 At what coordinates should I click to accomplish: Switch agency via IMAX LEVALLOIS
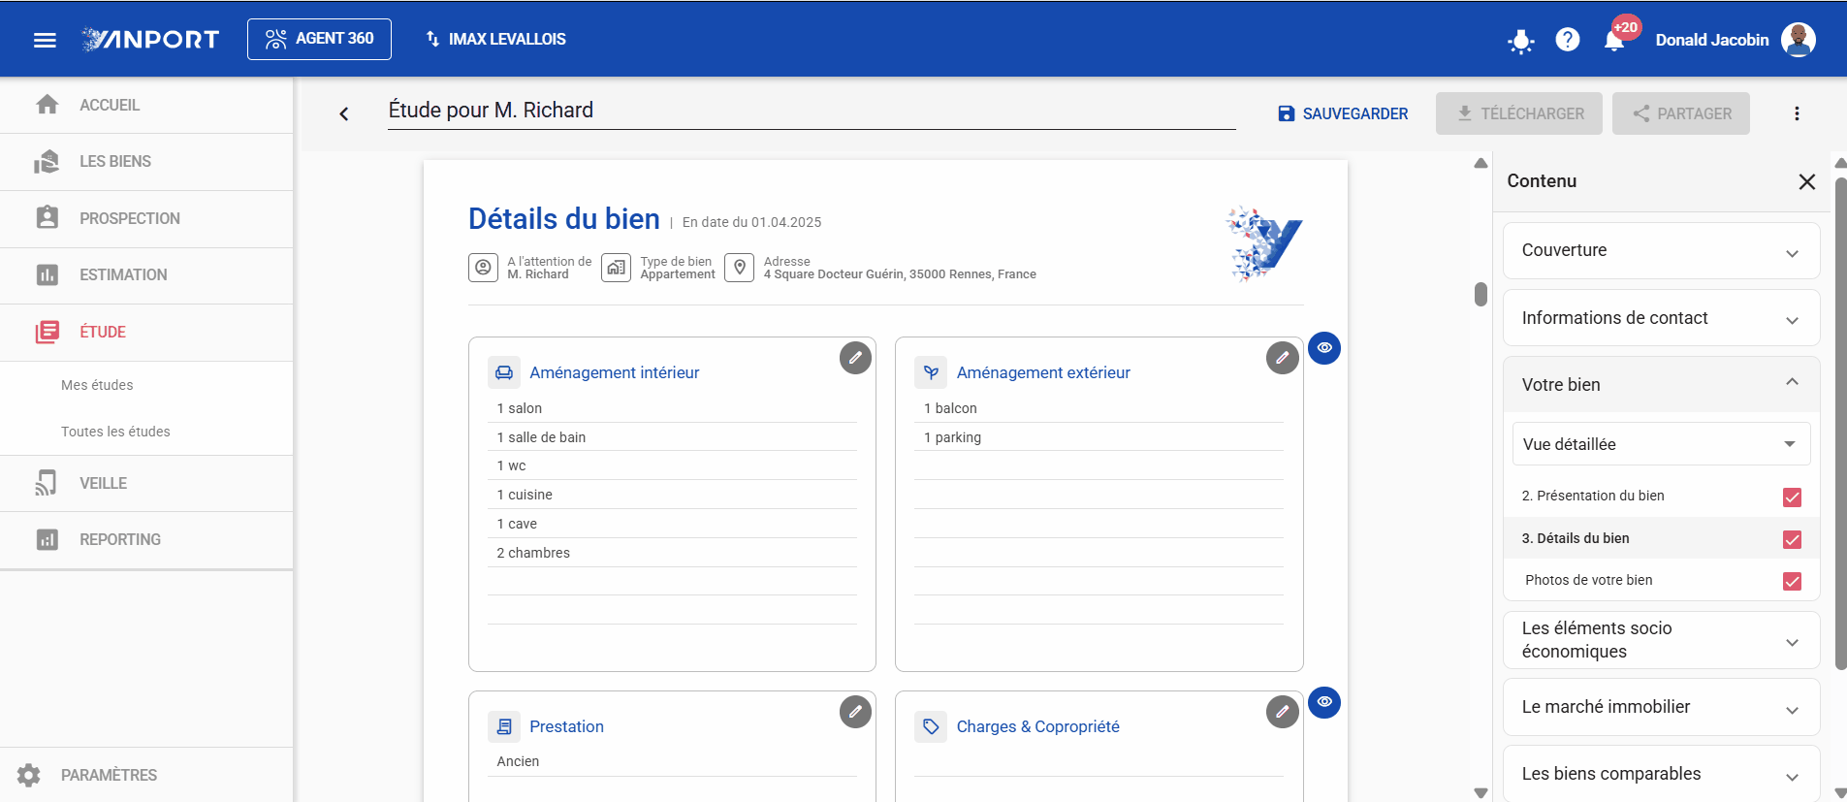[495, 39]
